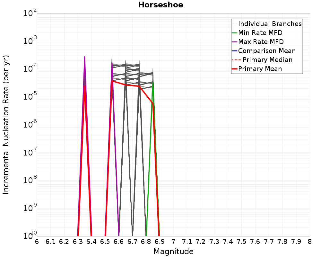Screen dimensions: 321x257
Task: Click the y-axis tick label 10^-2
Action: 30,13
